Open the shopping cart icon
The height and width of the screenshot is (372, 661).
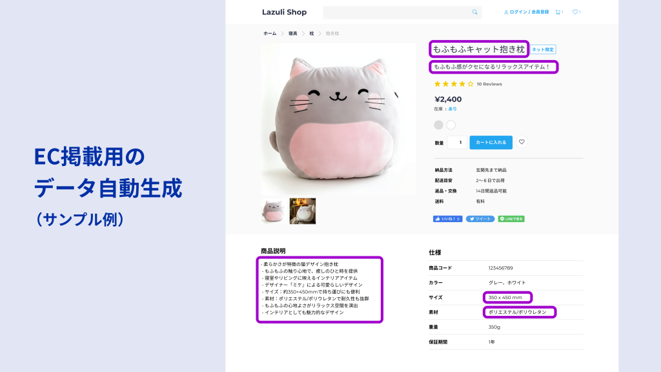click(x=558, y=12)
